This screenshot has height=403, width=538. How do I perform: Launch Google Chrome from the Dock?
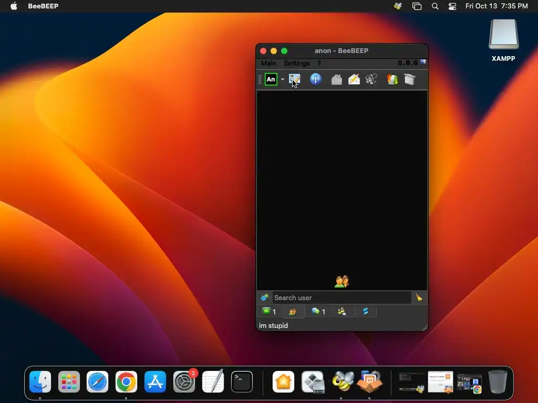[x=126, y=381]
